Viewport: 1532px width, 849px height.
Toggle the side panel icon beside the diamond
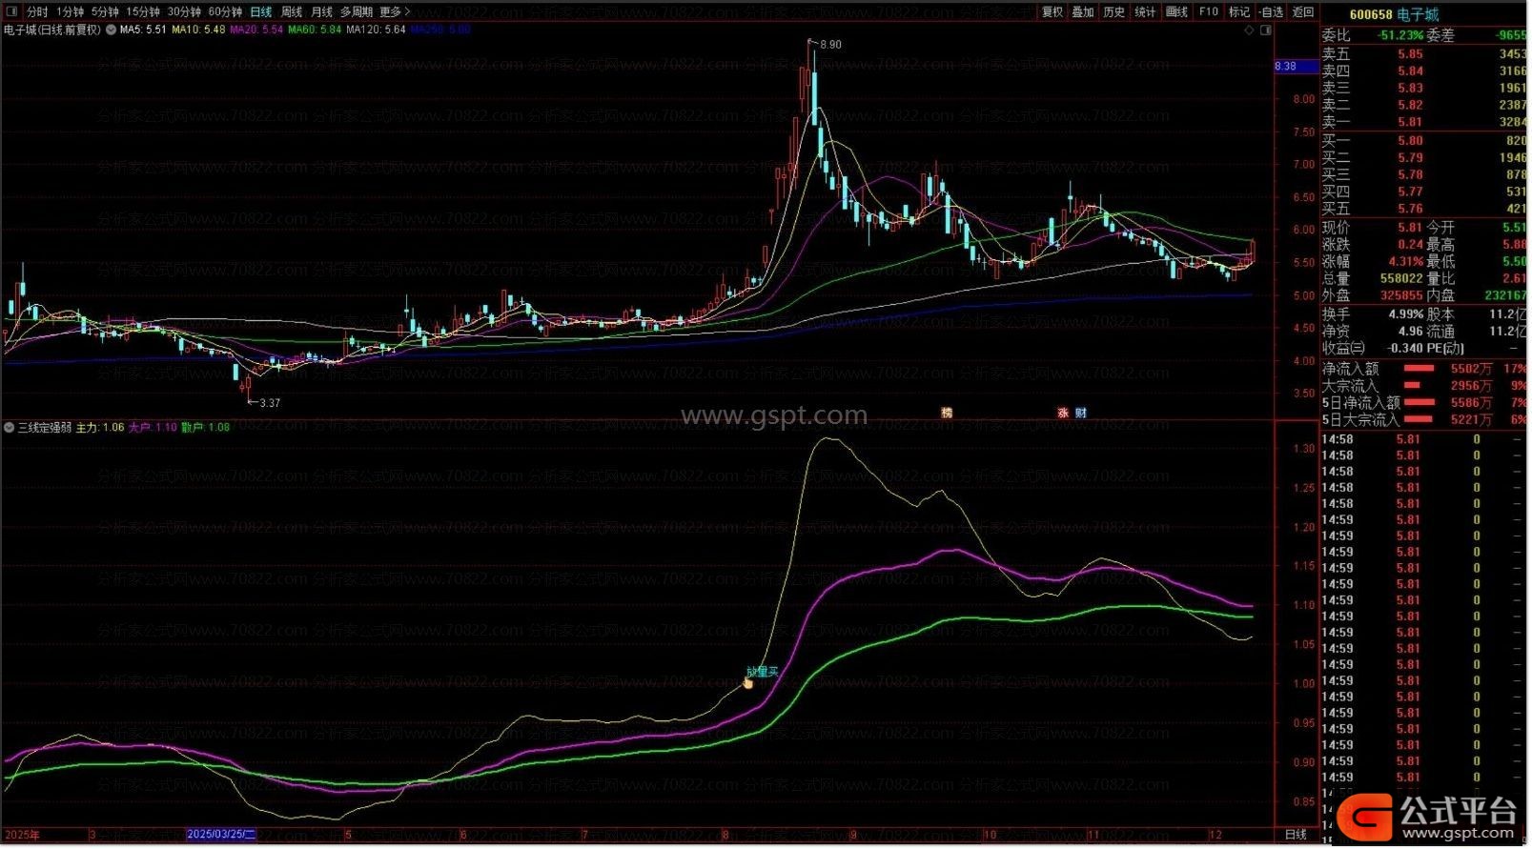point(1265,30)
